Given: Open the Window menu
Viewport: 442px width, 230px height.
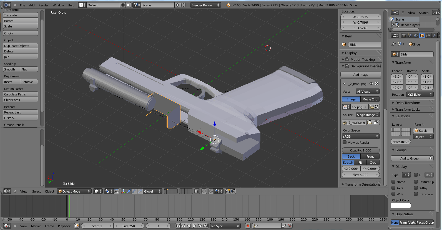Looking at the screenshot, I should 58,5.
